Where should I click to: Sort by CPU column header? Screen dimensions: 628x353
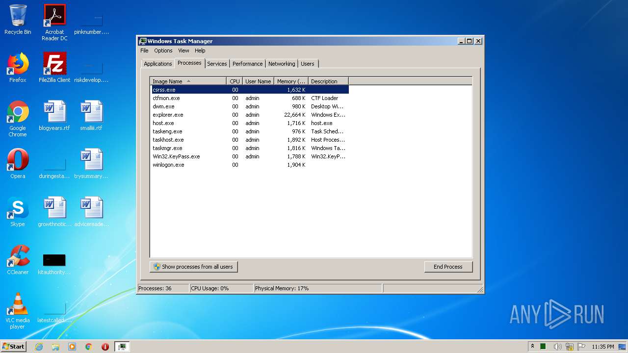(x=235, y=81)
